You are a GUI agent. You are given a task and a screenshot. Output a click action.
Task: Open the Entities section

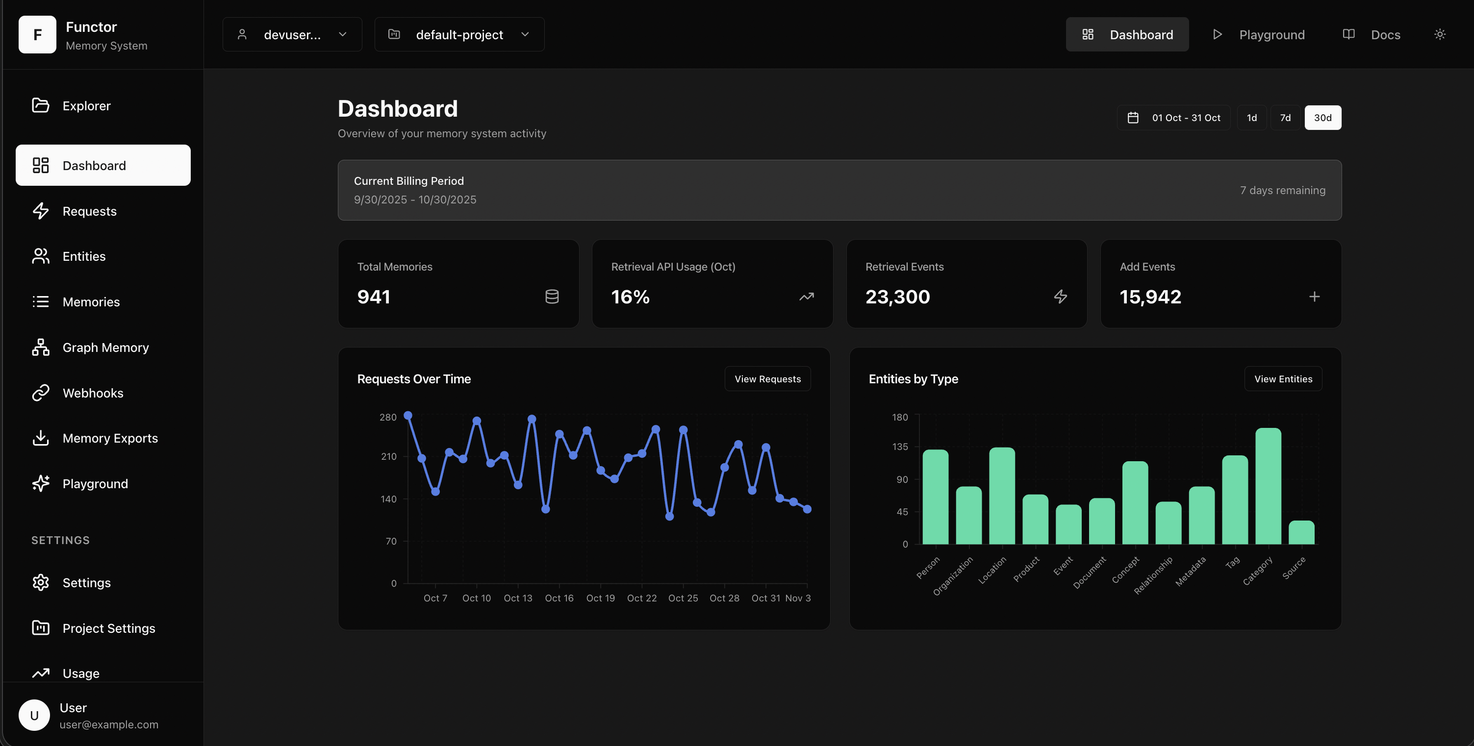coord(83,256)
